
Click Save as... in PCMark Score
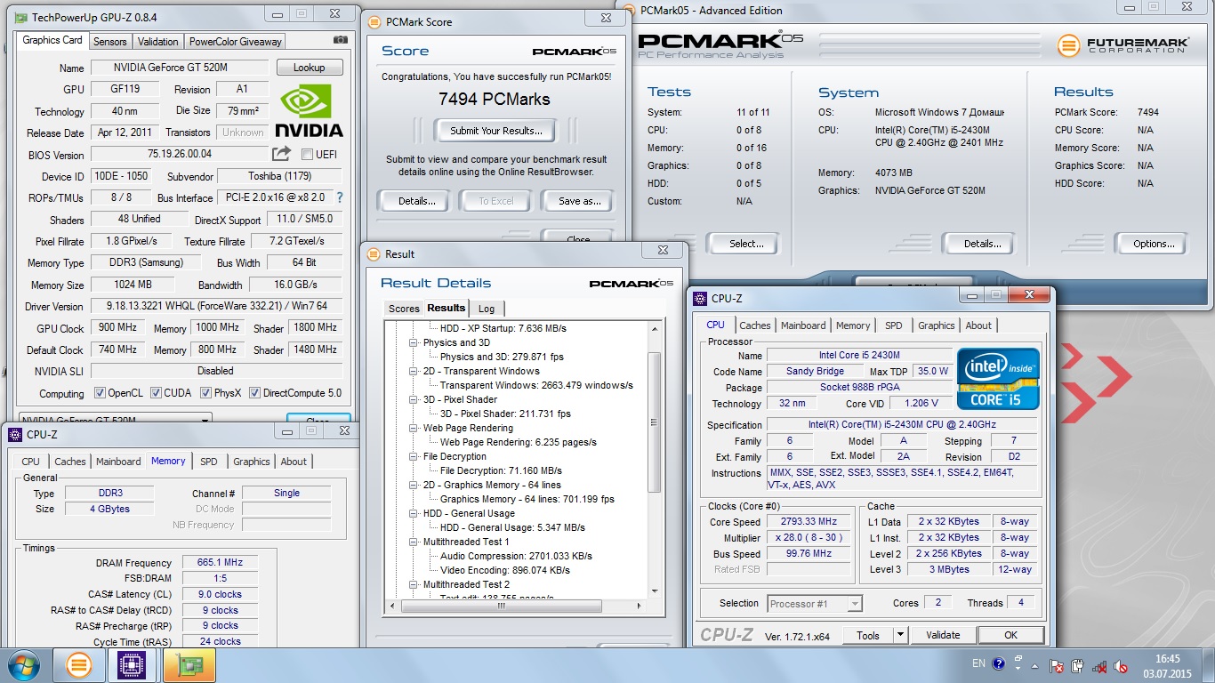pos(579,201)
